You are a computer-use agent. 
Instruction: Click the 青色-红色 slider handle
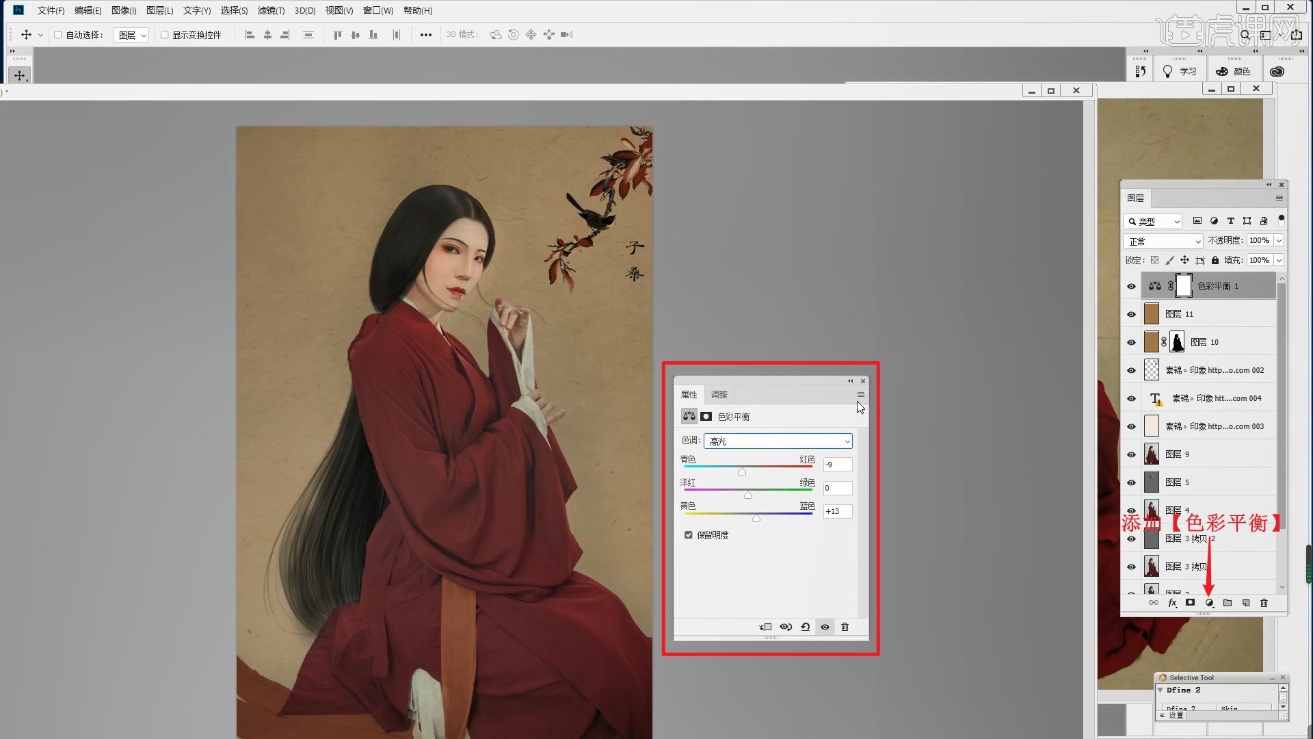[x=742, y=472]
